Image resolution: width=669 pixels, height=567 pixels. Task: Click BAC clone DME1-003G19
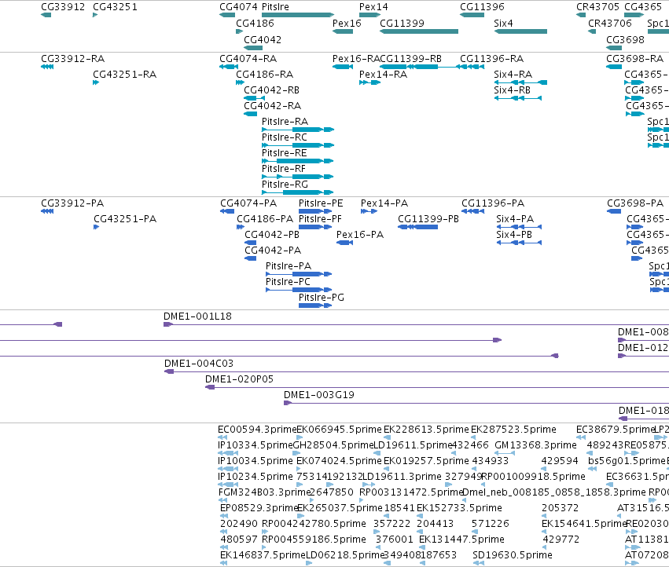click(x=476, y=403)
